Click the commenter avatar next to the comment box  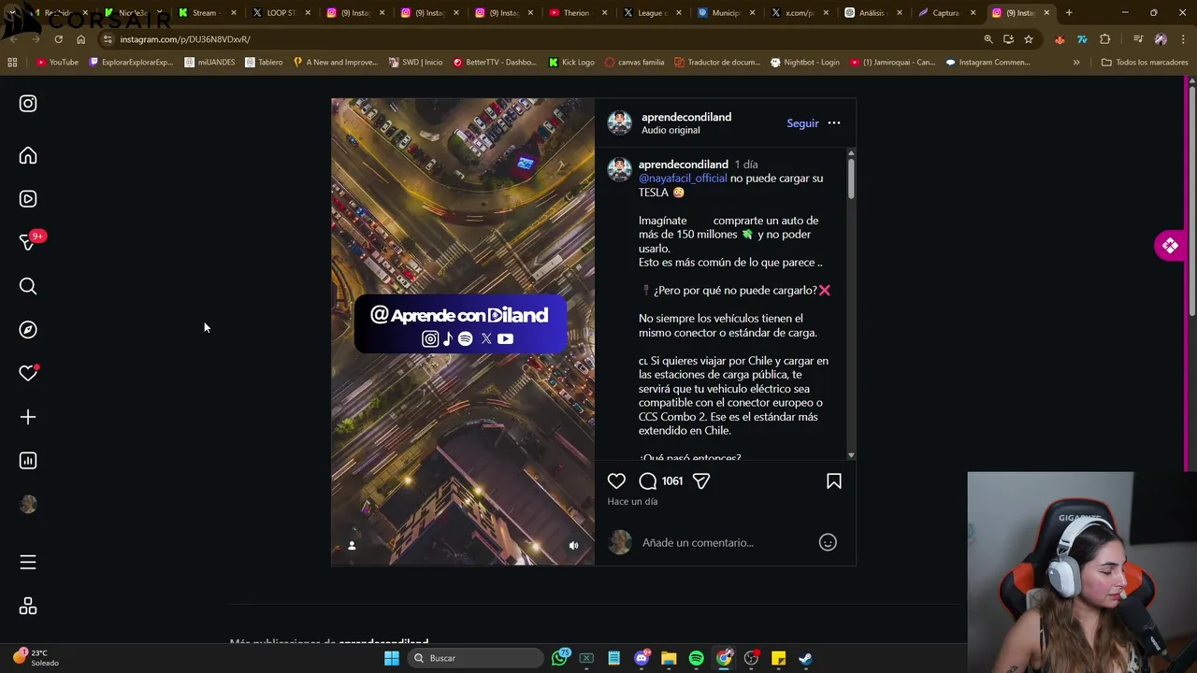click(620, 542)
